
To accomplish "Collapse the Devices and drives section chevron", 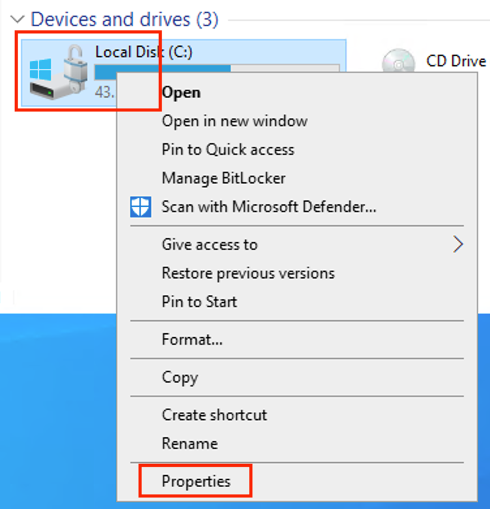I will tap(17, 19).
